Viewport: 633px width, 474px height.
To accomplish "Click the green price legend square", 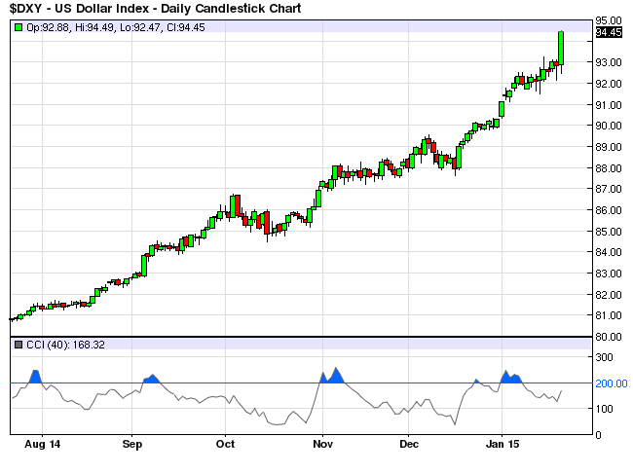I will 19,27.
